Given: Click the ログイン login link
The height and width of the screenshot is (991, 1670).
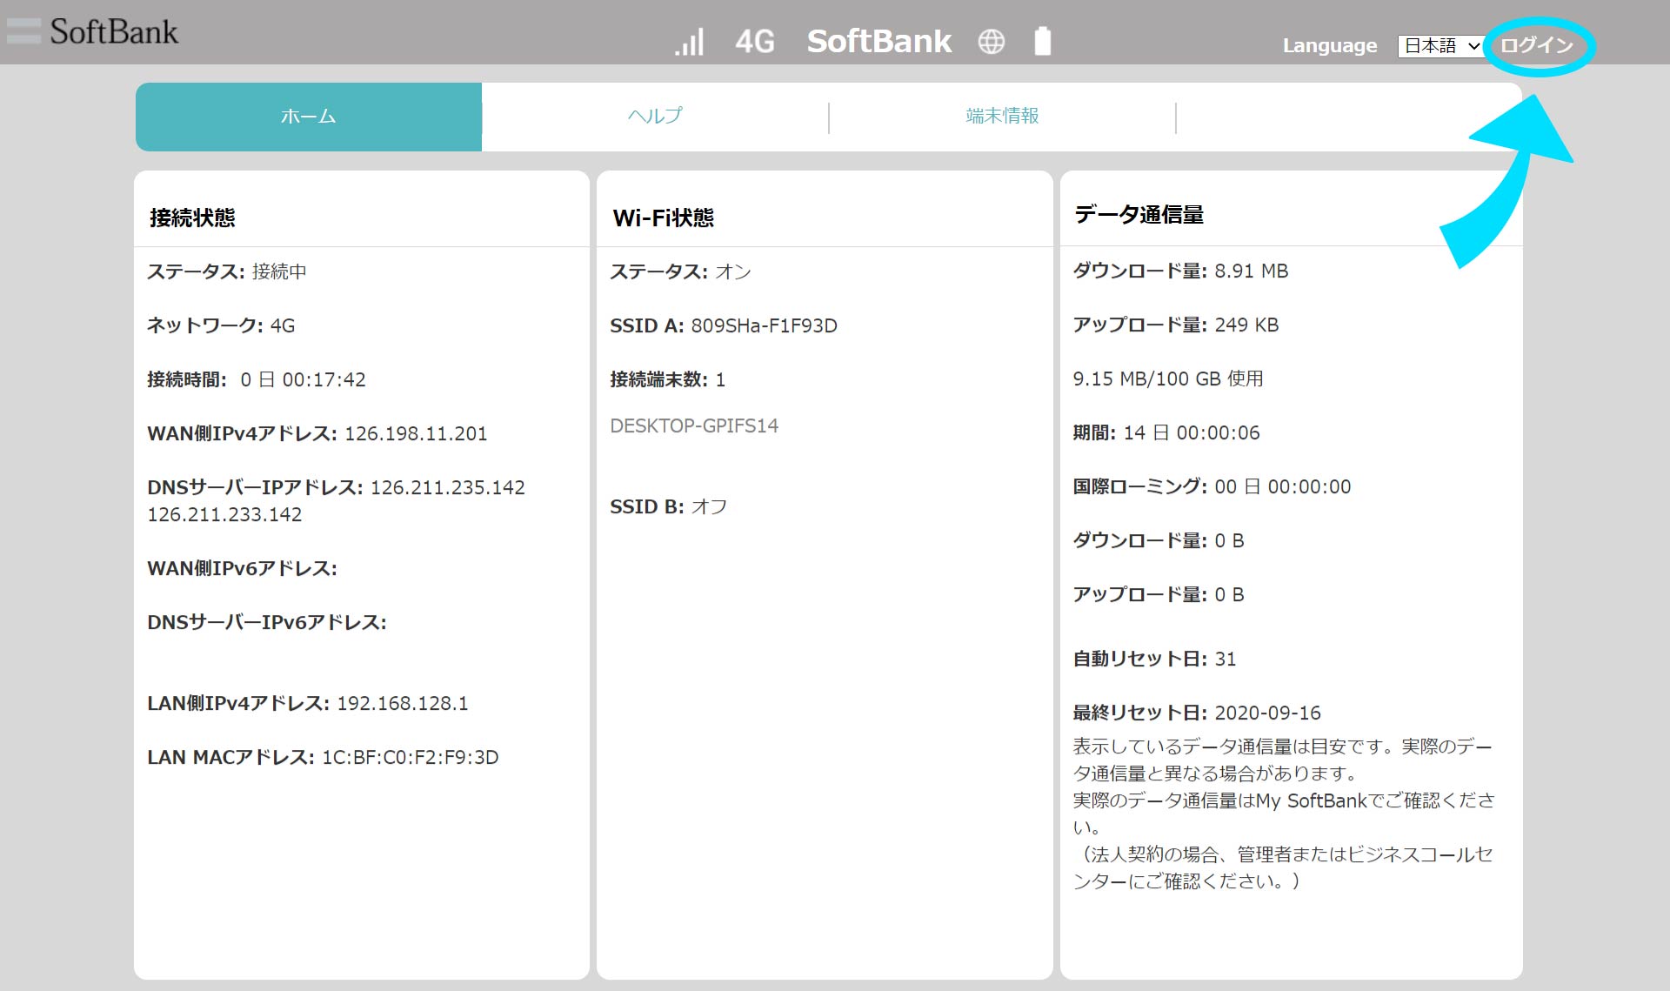Looking at the screenshot, I should pos(1537,45).
